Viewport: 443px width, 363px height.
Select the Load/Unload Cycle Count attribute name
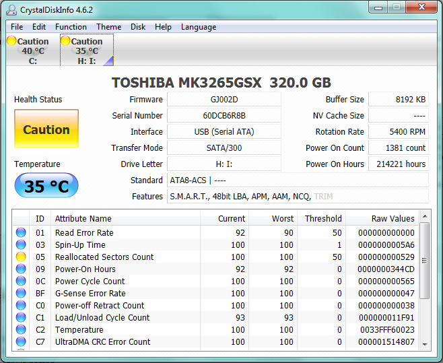coord(102,317)
